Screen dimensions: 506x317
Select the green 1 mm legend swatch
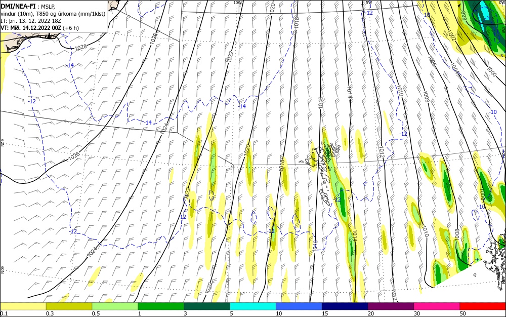(161, 306)
